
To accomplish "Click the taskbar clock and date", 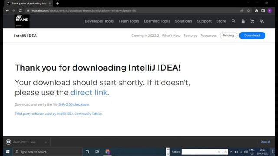I will click(262, 152).
